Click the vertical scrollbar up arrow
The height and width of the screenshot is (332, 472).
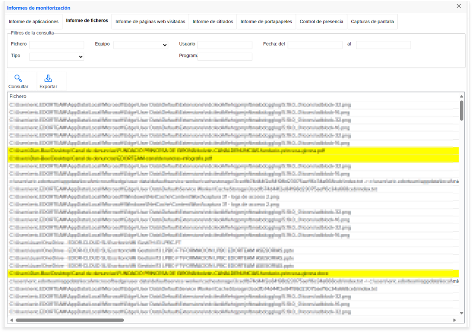click(x=461, y=97)
